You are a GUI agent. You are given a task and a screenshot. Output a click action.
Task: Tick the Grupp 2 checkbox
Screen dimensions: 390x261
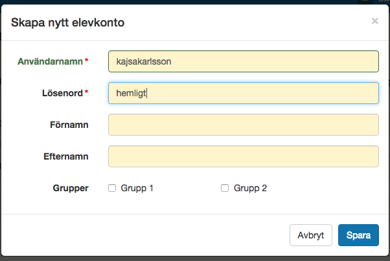[x=225, y=189]
